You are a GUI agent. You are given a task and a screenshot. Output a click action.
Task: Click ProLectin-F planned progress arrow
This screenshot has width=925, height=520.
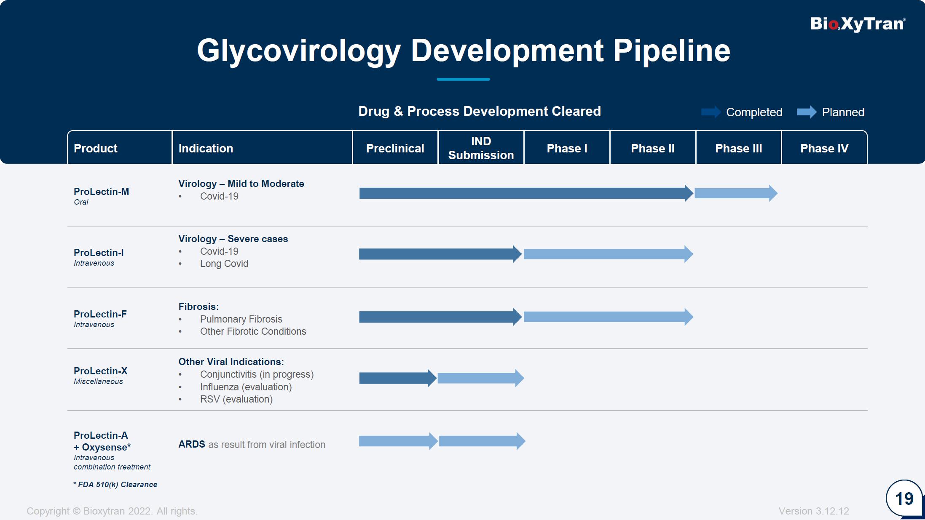pyautogui.click(x=609, y=317)
